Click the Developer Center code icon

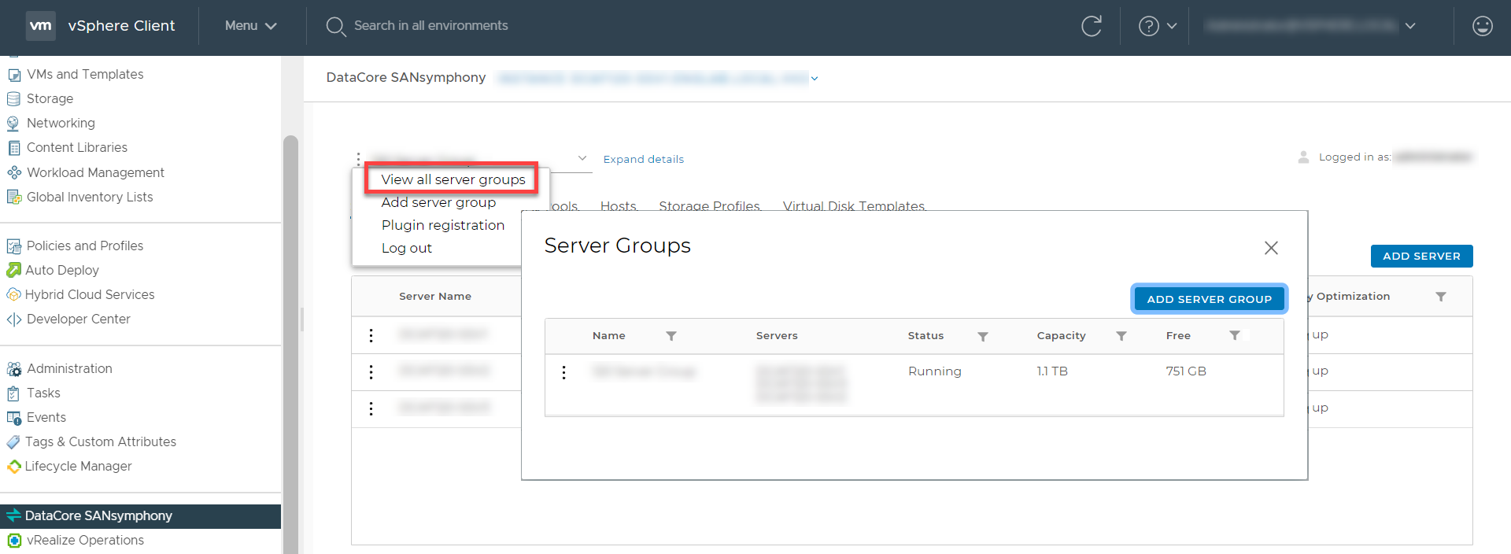[14, 319]
